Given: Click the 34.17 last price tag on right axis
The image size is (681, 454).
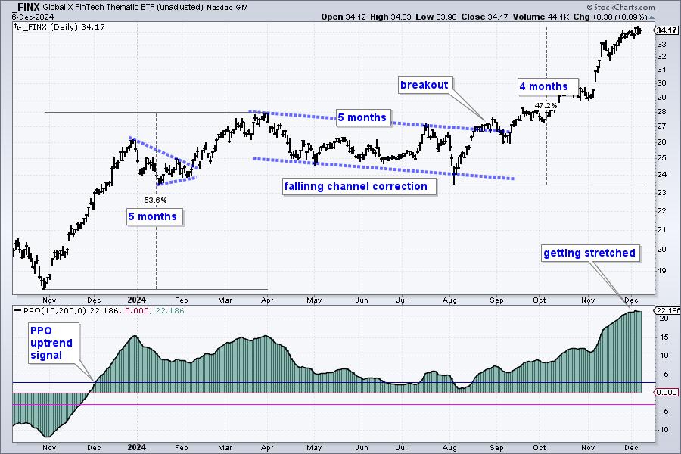Looking at the screenshot, I should click(x=667, y=30).
